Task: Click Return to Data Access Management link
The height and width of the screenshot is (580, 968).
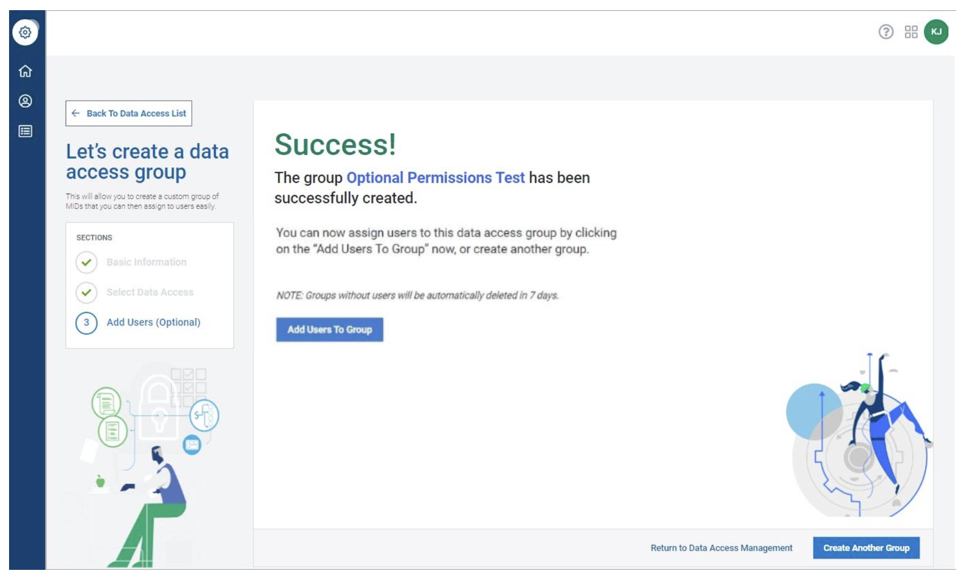Action: (x=721, y=548)
